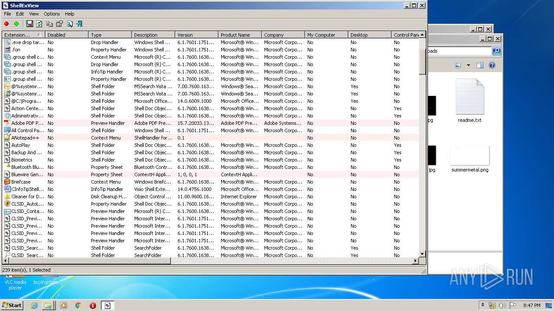Sort by Product Name column header

tap(240, 35)
